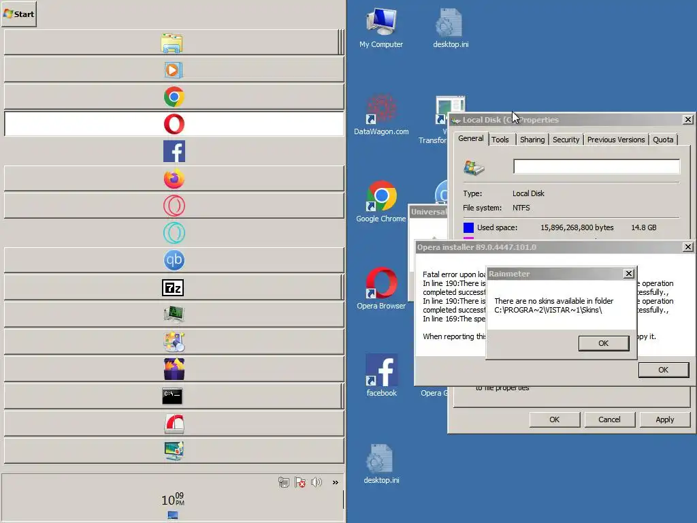
Task: Select the top desktop.ini file icon
Action: [x=451, y=28]
